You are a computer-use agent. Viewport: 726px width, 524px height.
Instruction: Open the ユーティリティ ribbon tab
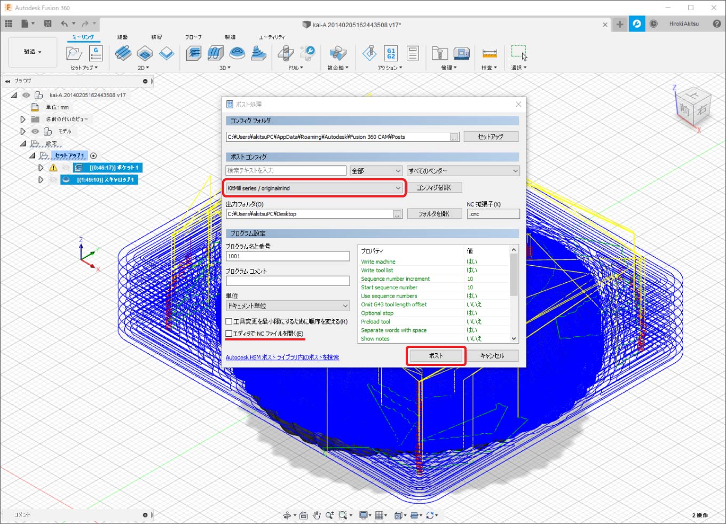(x=272, y=37)
